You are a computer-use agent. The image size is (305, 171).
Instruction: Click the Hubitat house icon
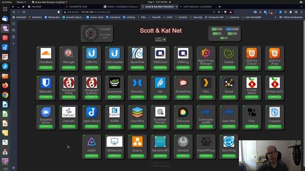[229, 53]
